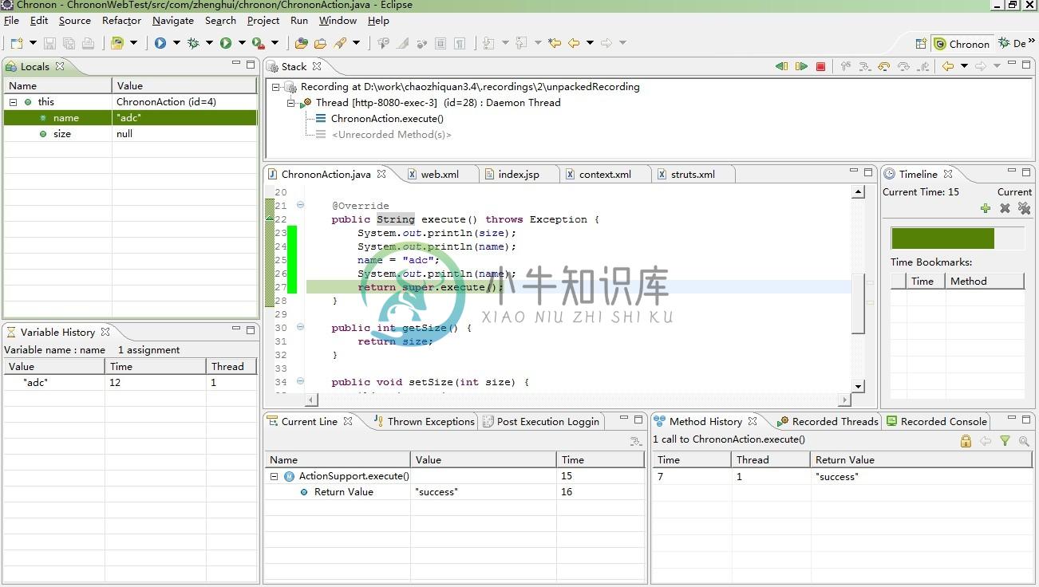Open the Stack back-history dropdown arrow

[964, 66]
